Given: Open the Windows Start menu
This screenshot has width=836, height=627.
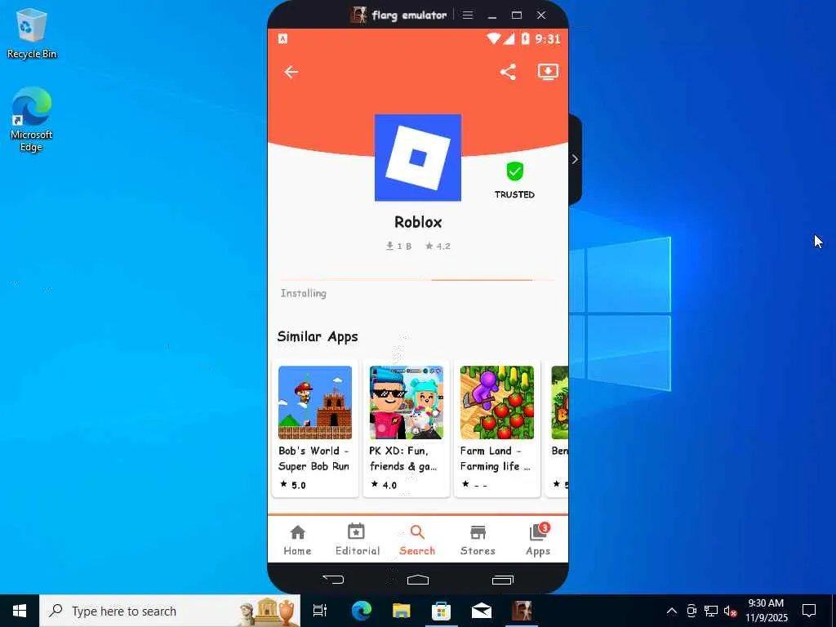Looking at the screenshot, I should (x=20, y=611).
